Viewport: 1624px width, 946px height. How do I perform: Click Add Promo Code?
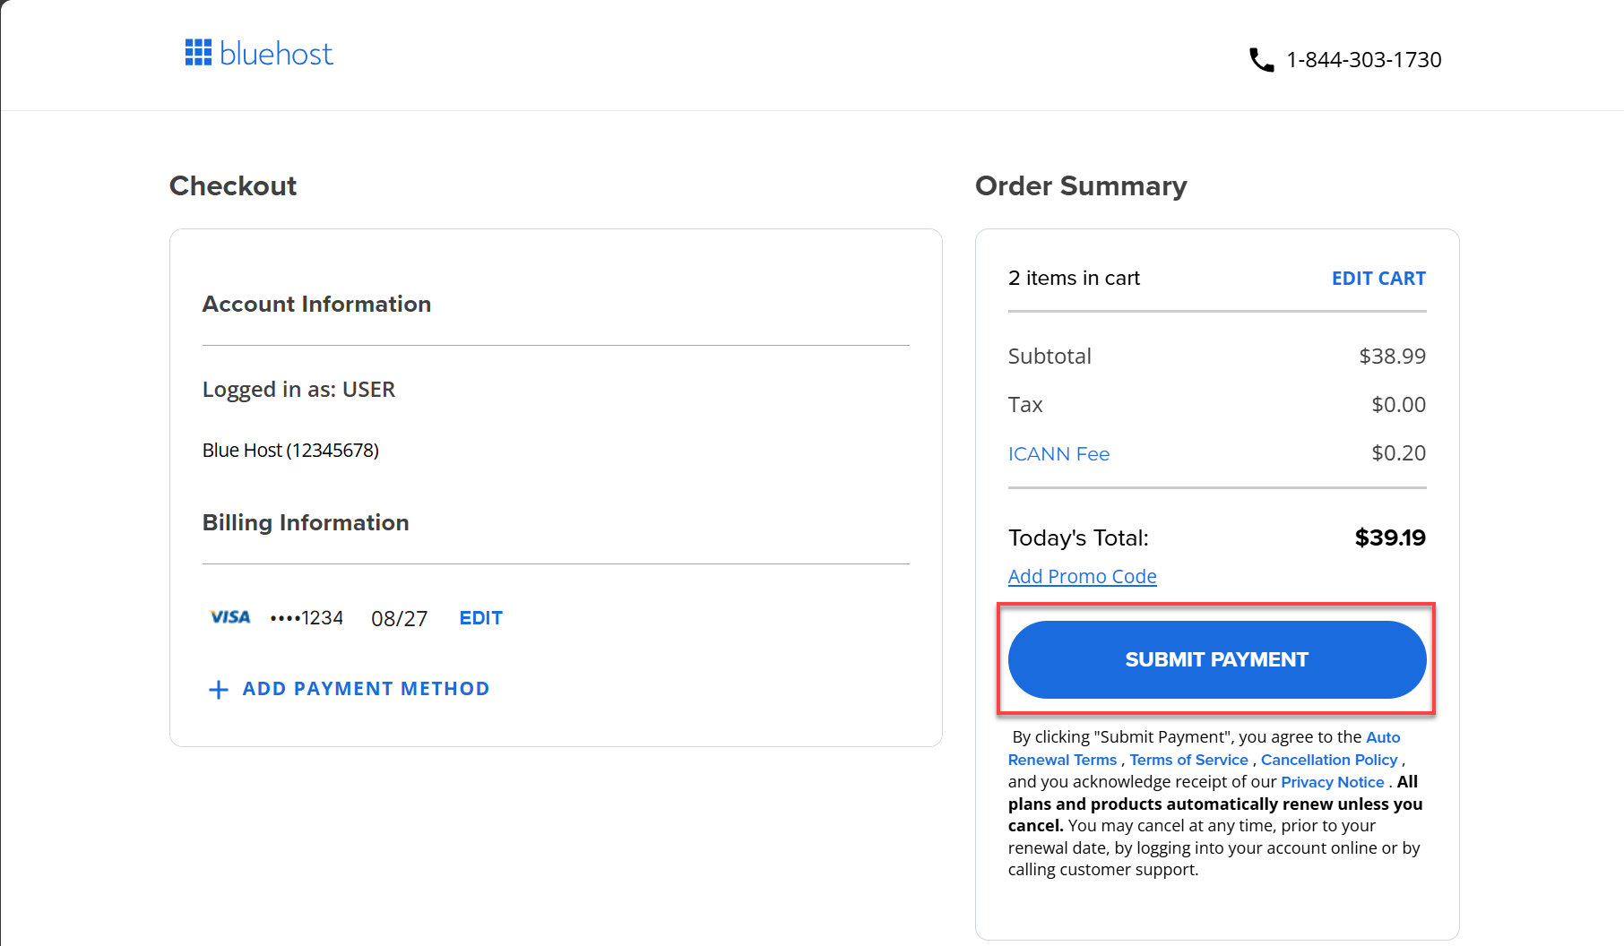tap(1082, 576)
